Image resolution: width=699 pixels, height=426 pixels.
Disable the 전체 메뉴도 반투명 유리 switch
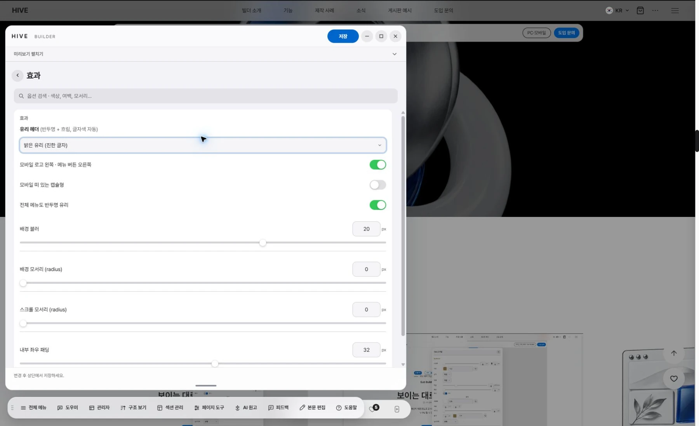pos(377,205)
